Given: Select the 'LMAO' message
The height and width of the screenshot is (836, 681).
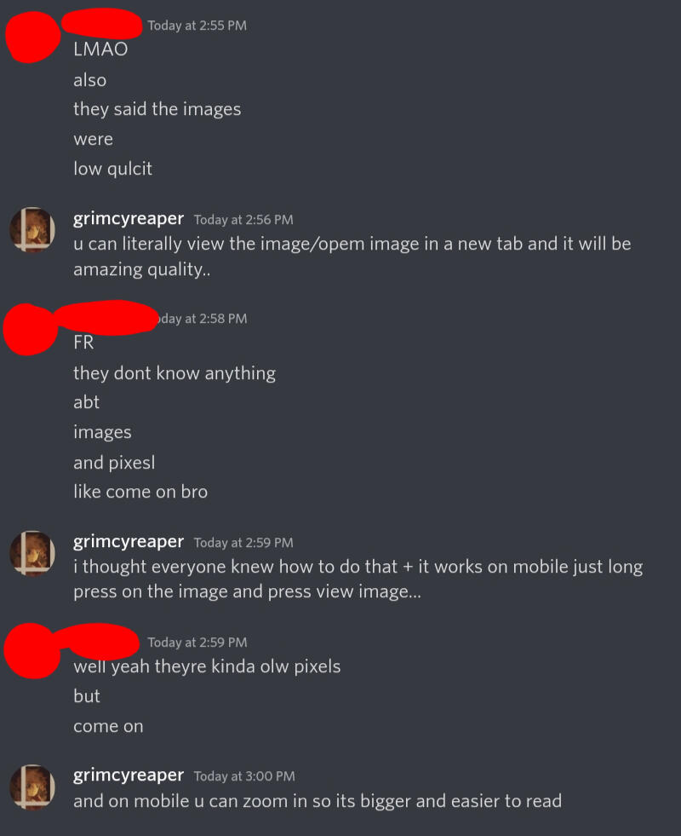Looking at the screenshot, I should (x=100, y=49).
